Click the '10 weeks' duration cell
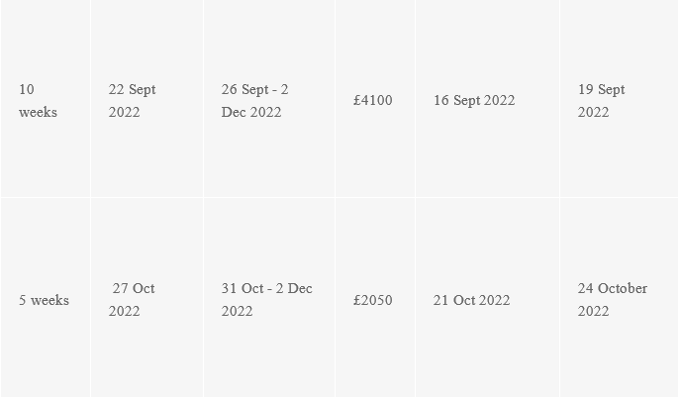Image resolution: width=680 pixels, height=398 pixels. click(x=46, y=99)
